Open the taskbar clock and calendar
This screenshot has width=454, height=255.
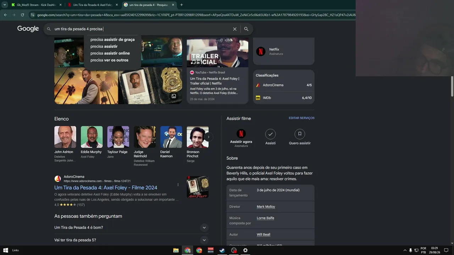tap(434, 250)
